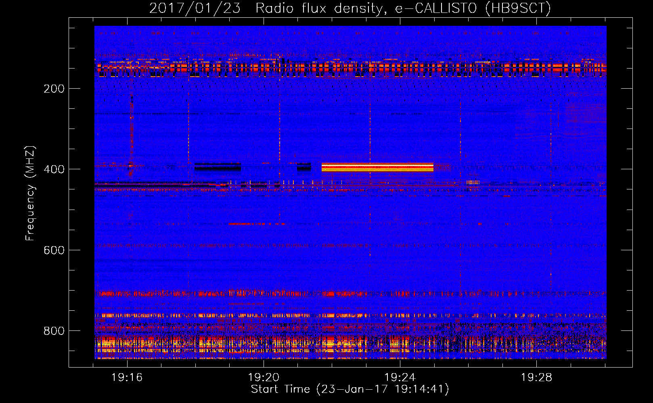
Task: Click the 'Start Time (23-Jan-17 19:14:41)' label
Action: pos(350,389)
